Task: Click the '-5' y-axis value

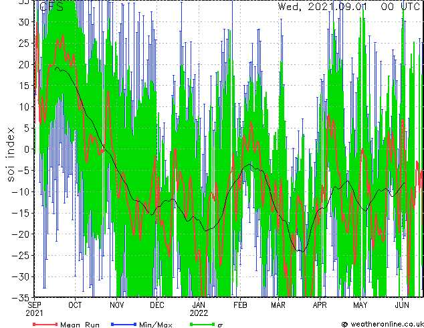Action: click(x=23, y=171)
